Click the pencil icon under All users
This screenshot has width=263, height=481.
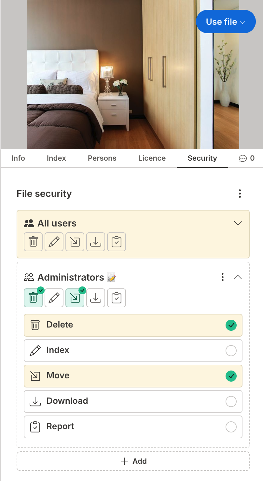[x=54, y=242]
